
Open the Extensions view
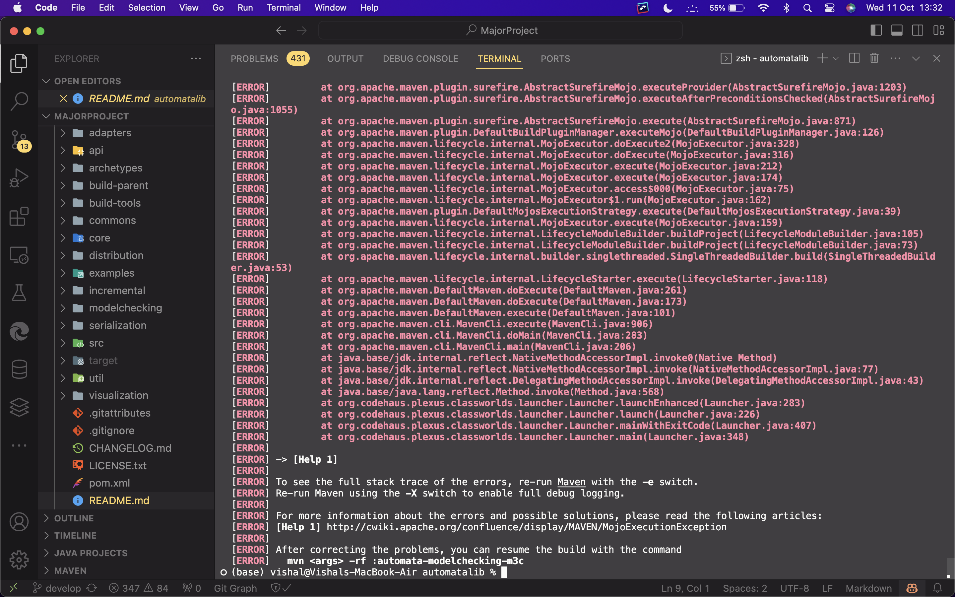19,216
